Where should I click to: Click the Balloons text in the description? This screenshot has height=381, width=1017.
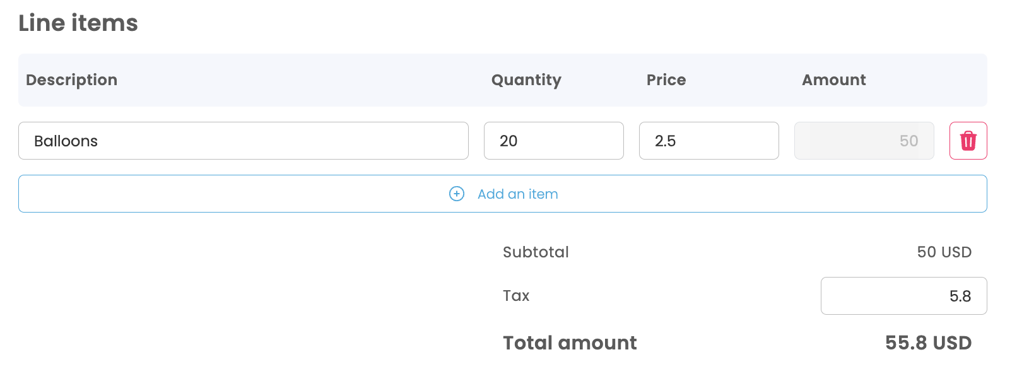click(x=66, y=141)
